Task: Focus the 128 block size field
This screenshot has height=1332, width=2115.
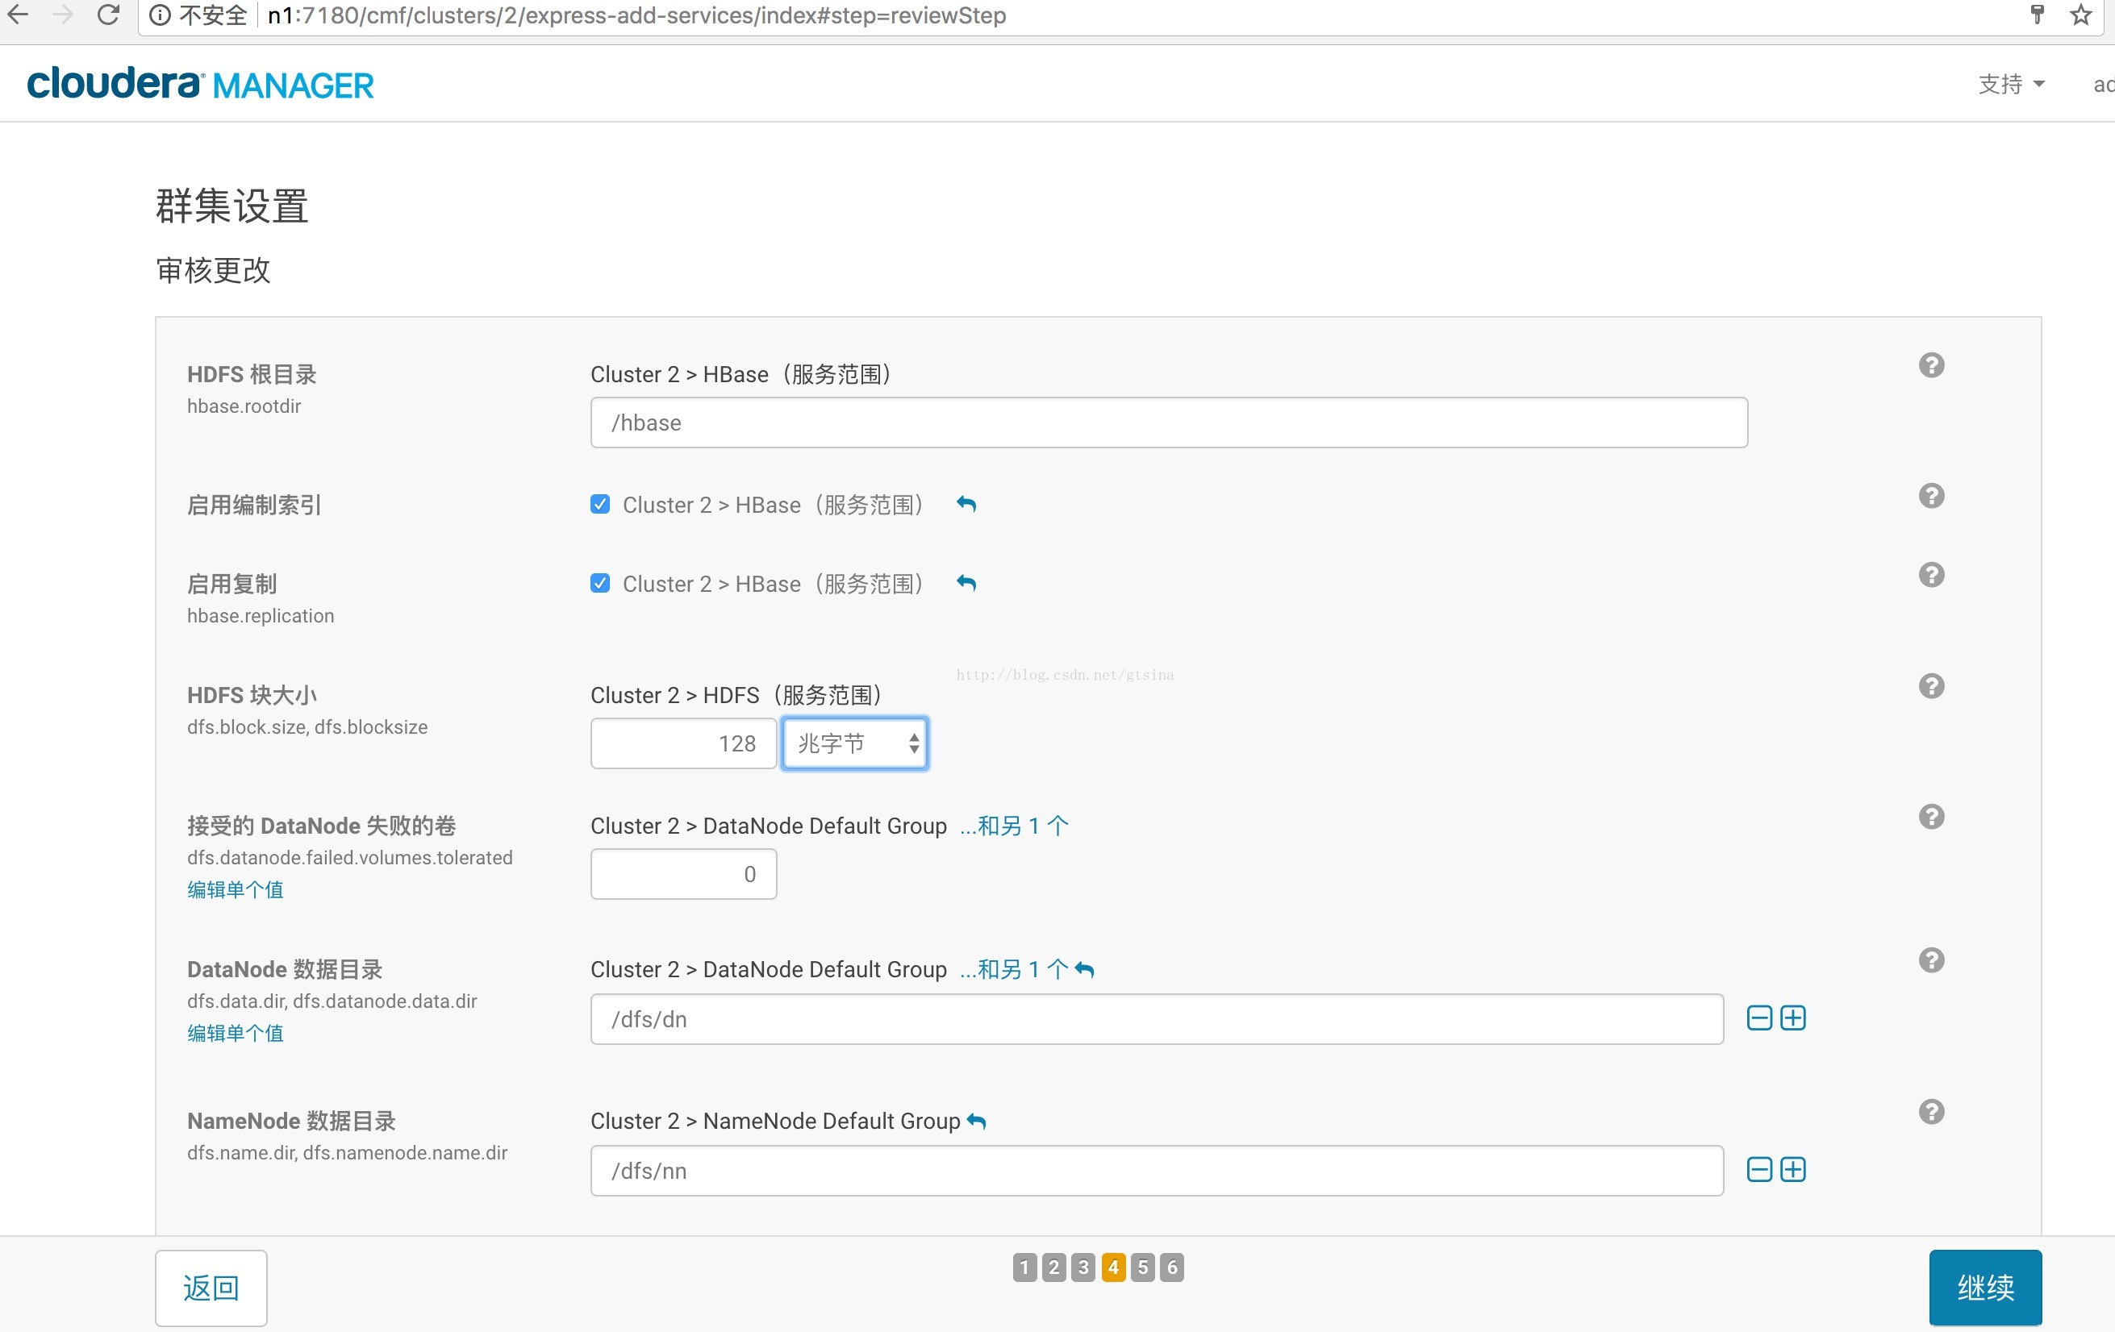Action: pos(683,743)
